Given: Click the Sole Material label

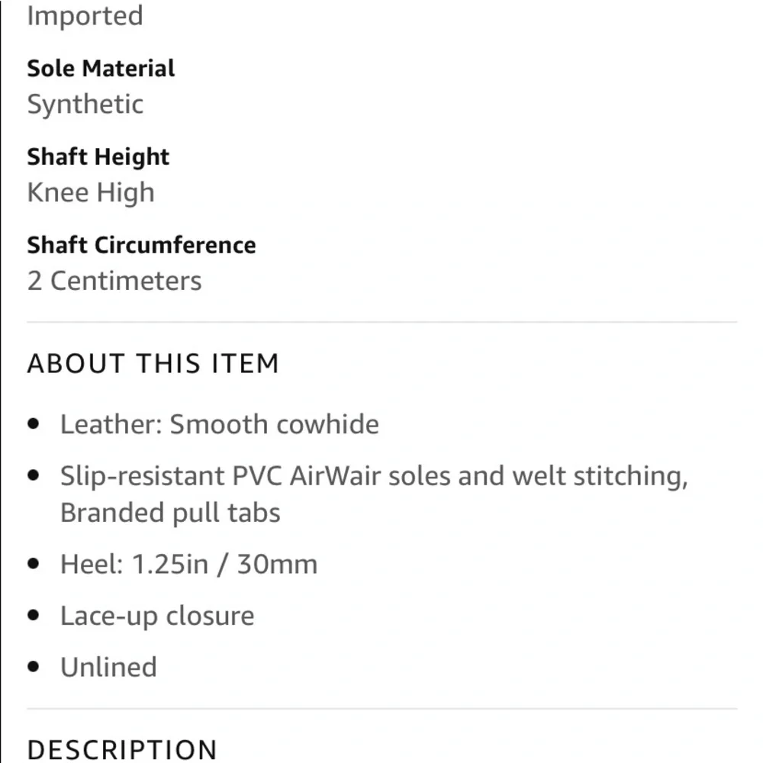Looking at the screenshot, I should click(101, 68).
